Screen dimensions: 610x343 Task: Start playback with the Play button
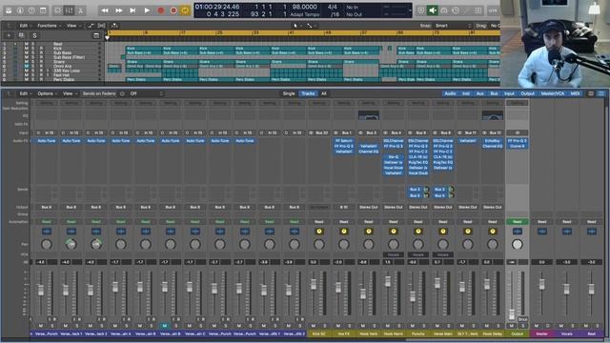[147, 10]
